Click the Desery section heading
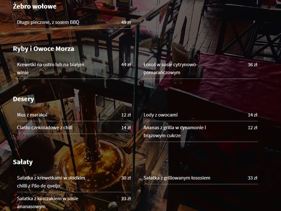281x211 pixels. tap(24, 99)
